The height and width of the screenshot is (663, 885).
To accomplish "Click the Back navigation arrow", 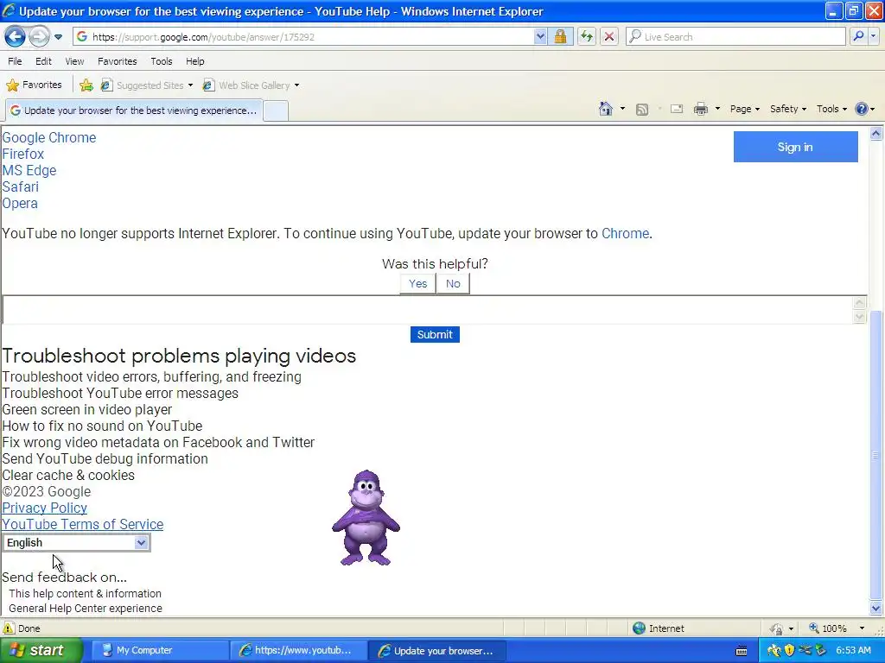I will pos(16,37).
